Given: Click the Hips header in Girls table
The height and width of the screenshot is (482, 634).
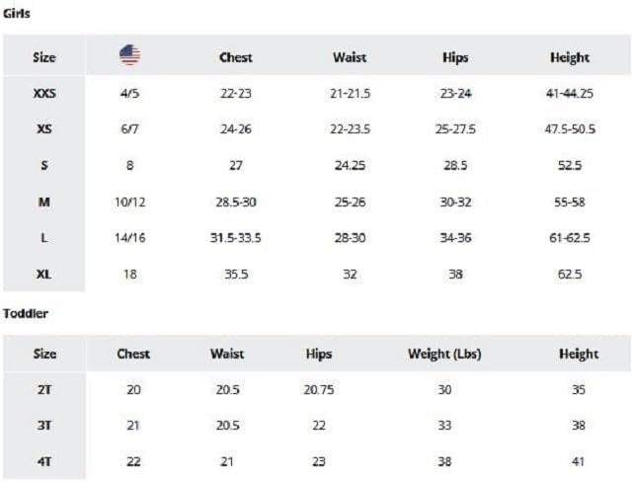Looking at the screenshot, I should click(455, 57).
